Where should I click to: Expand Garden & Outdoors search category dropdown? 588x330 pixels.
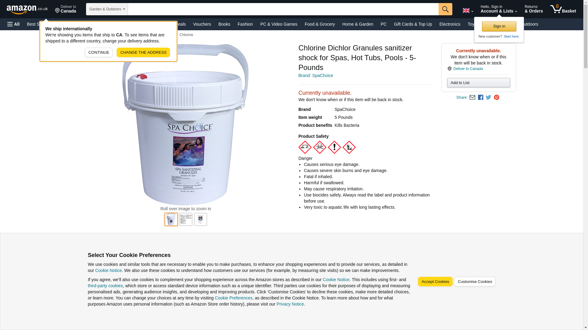pyautogui.click(x=107, y=9)
